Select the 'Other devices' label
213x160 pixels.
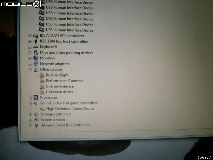pos(51,69)
